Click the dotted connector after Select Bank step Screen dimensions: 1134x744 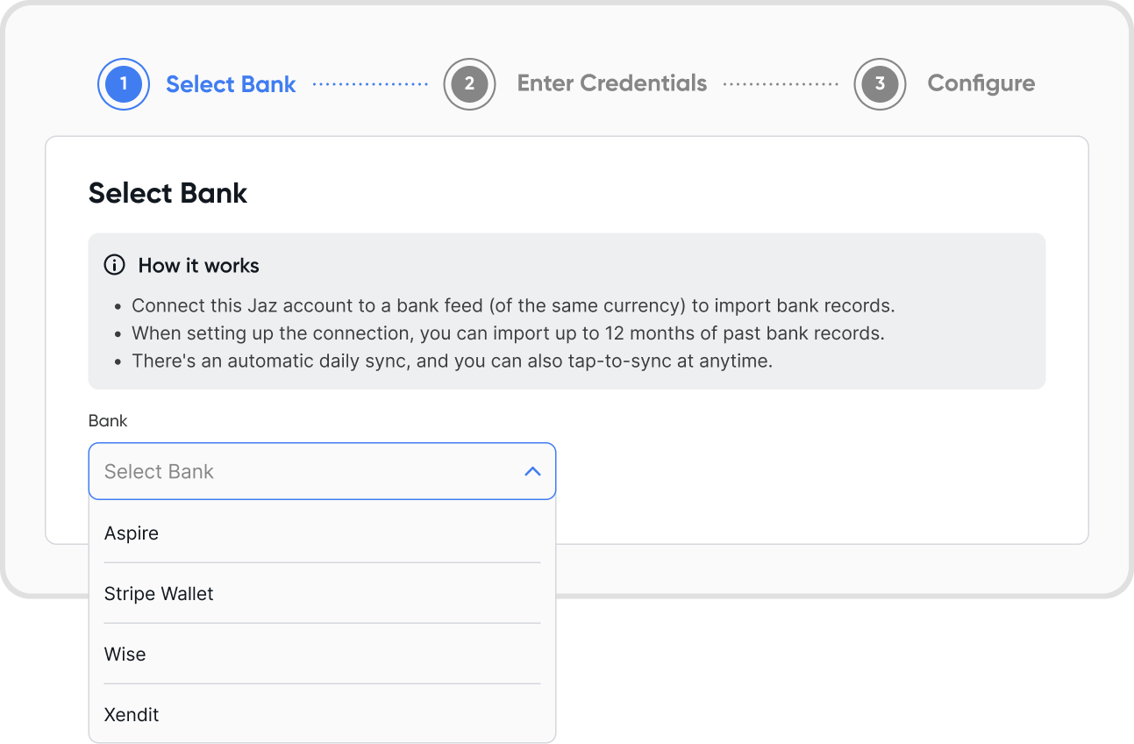coord(370,84)
